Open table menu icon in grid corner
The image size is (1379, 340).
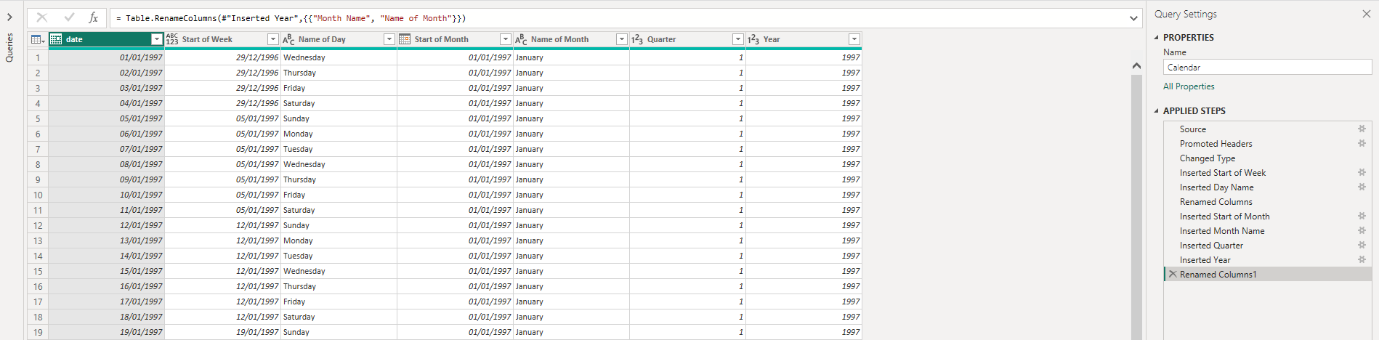(37, 39)
